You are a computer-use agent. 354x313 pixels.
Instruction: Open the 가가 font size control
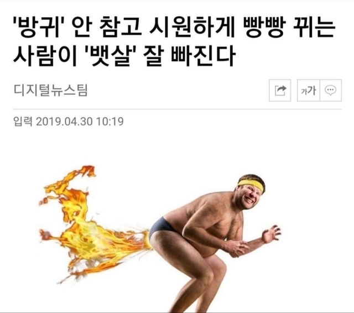coord(309,90)
